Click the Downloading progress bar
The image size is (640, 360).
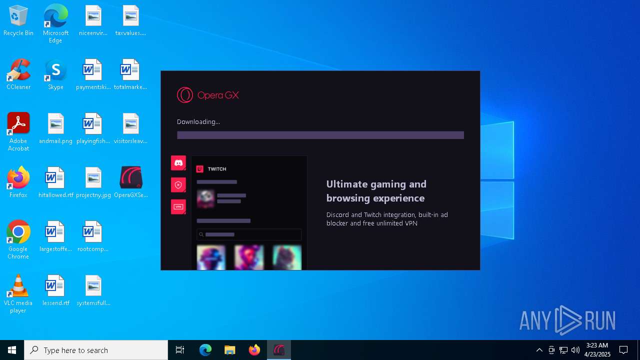point(320,135)
